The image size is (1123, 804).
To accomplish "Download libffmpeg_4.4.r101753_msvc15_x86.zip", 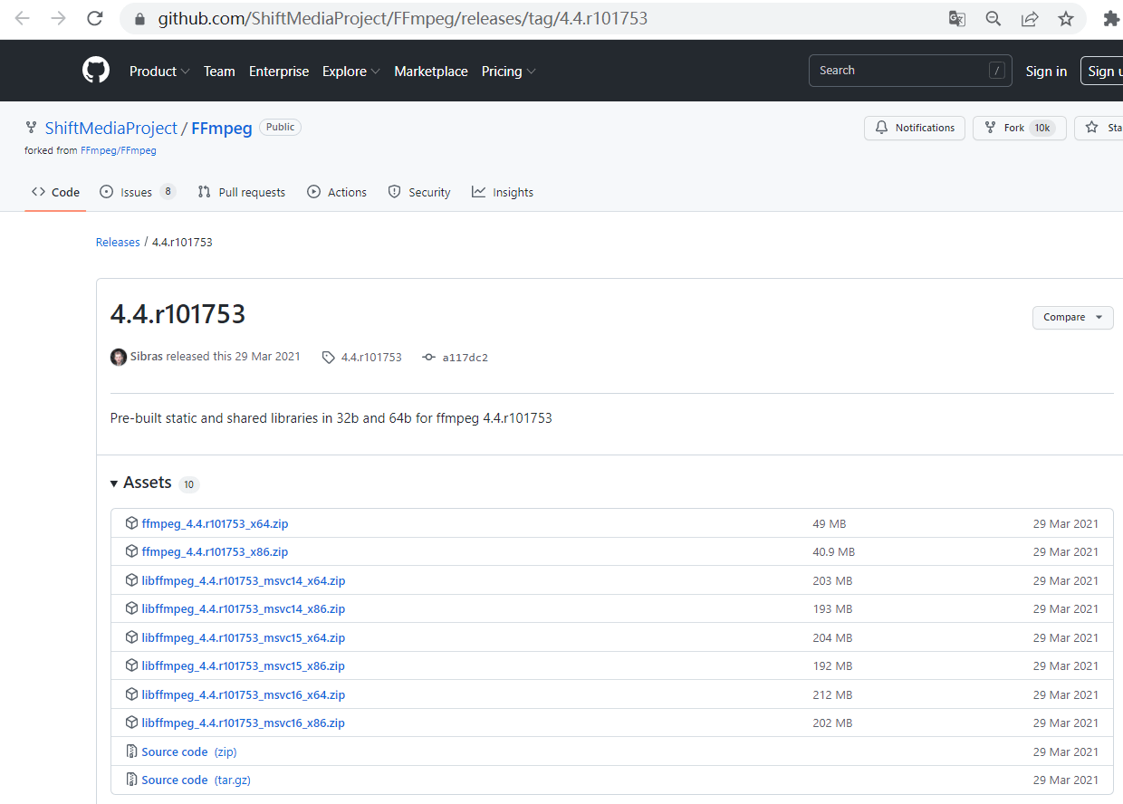I will [244, 665].
